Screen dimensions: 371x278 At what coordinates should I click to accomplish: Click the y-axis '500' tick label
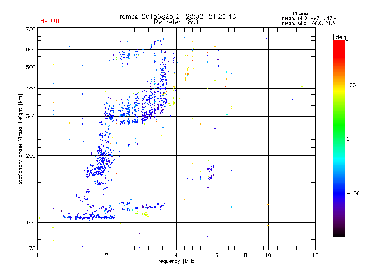(x=31, y=67)
